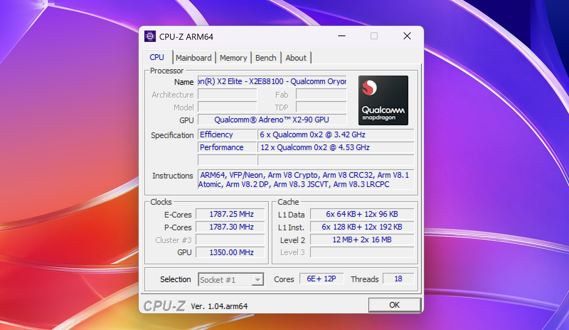The height and width of the screenshot is (330, 569).
Task: Select the Performance specification label
Action: [x=227, y=147]
